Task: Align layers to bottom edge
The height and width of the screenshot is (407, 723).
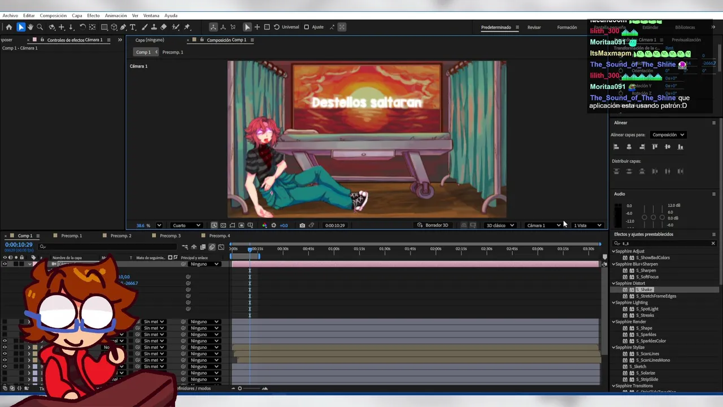Action: click(x=680, y=147)
